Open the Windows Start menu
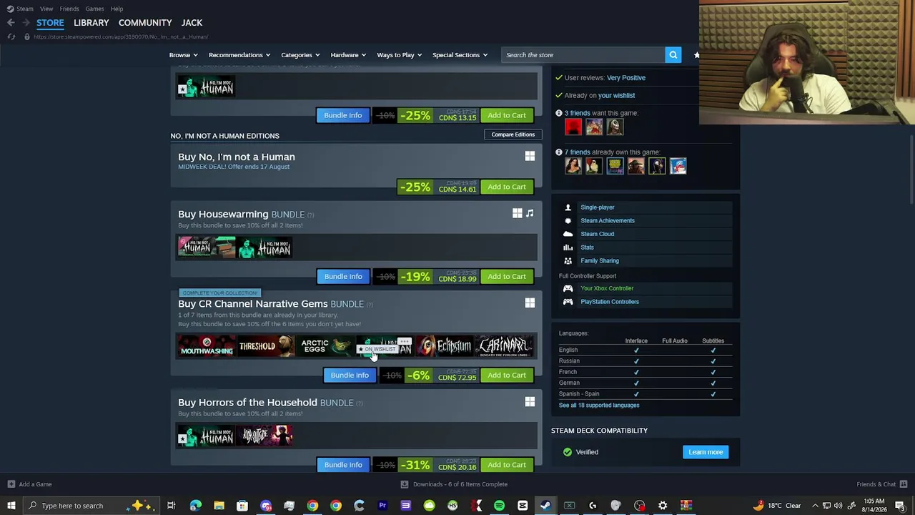Screen dimensions: 915x515 11,506
